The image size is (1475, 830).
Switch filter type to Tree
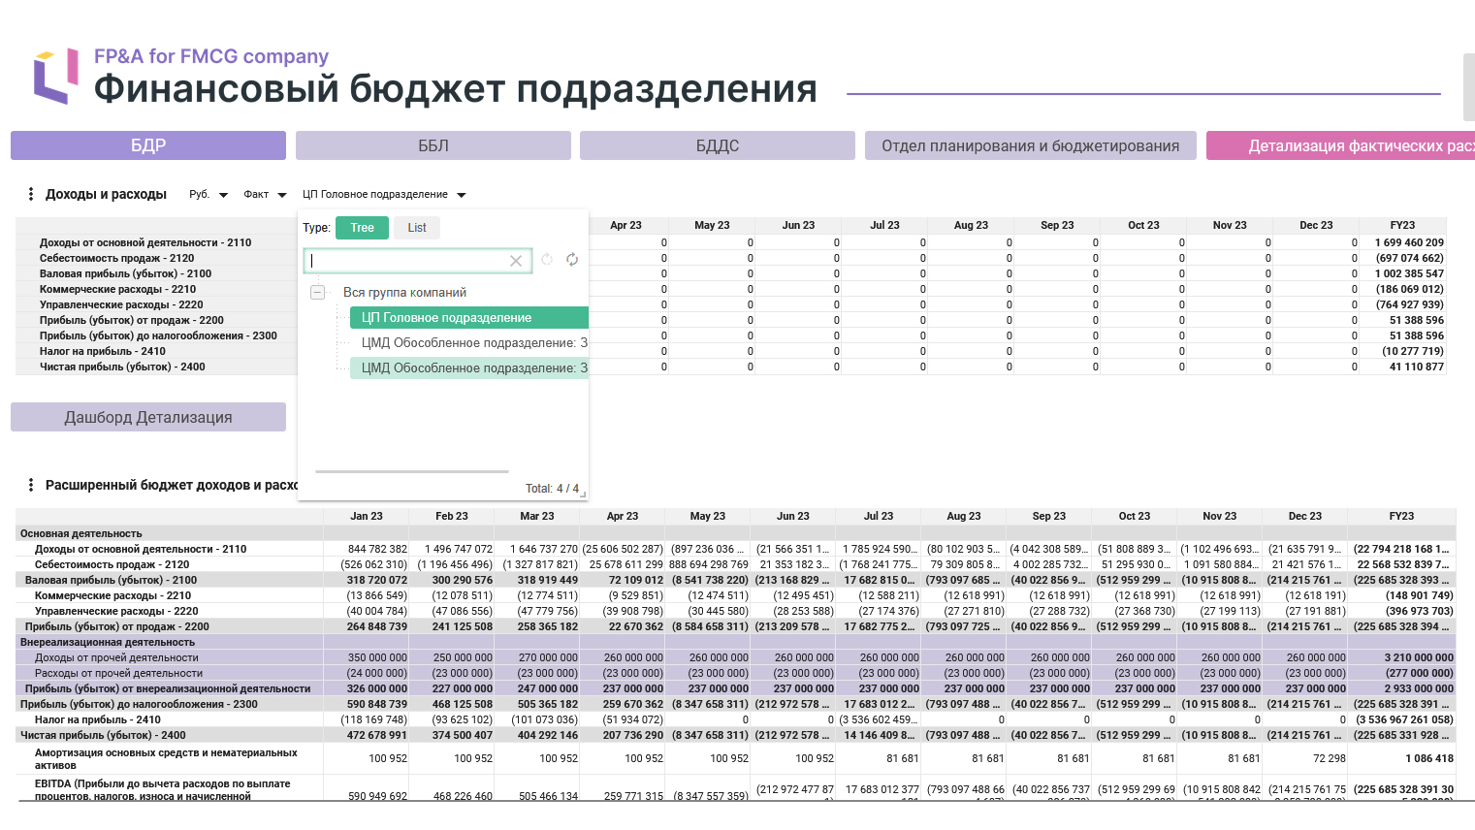point(362,228)
